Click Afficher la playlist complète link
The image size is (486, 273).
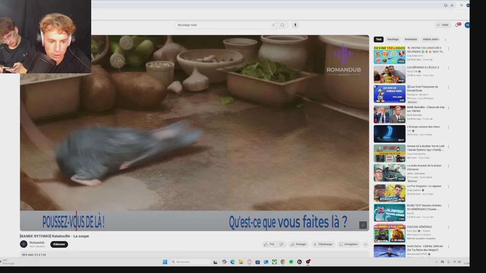pos(421,238)
